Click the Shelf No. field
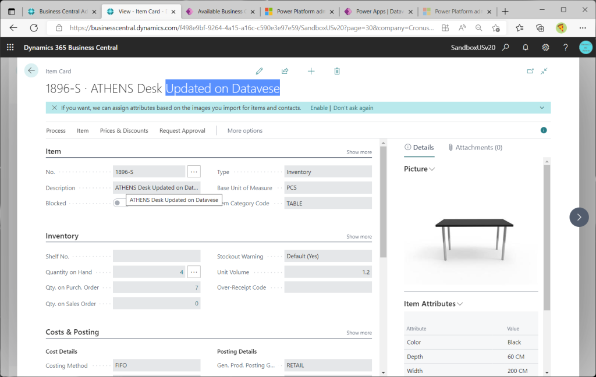This screenshot has width=596, height=377. point(157,256)
